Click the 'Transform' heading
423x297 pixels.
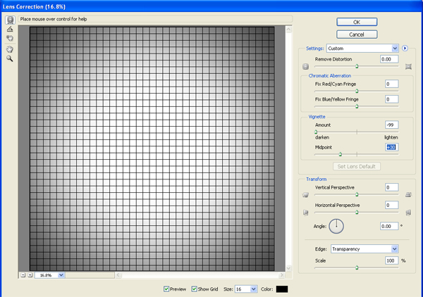point(316,179)
